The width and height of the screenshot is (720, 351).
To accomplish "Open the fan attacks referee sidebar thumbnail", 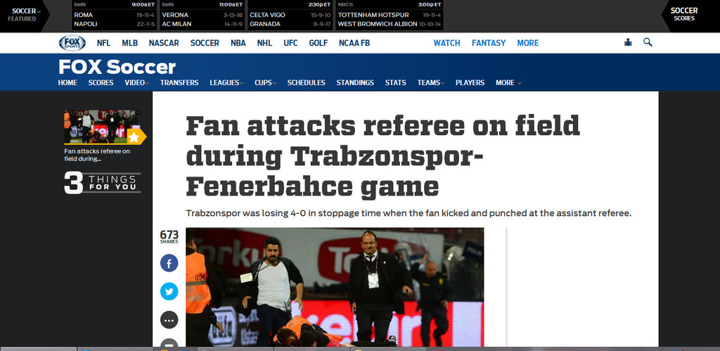I will (x=103, y=127).
